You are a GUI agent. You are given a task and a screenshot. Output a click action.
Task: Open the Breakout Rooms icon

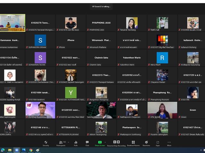(133, 142)
